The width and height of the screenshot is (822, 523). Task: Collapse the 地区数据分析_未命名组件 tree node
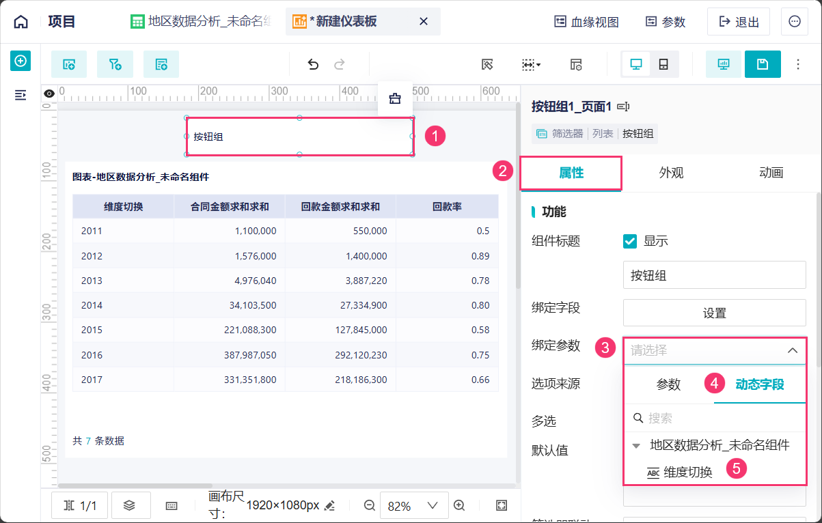[x=636, y=446]
